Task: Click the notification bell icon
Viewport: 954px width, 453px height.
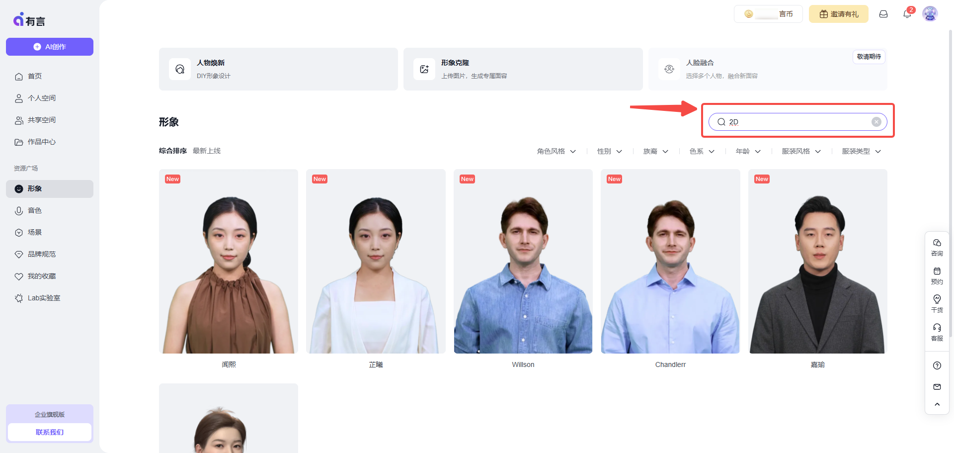Action: 907,14
